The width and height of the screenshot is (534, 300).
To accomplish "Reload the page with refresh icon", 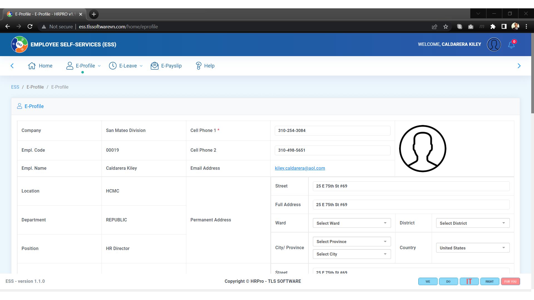I will tap(30, 27).
